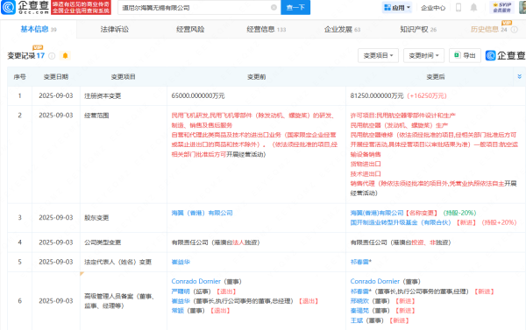The width and height of the screenshot is (526, 330).
Task: Click the 查一下 search button
Action: (295, 7)
